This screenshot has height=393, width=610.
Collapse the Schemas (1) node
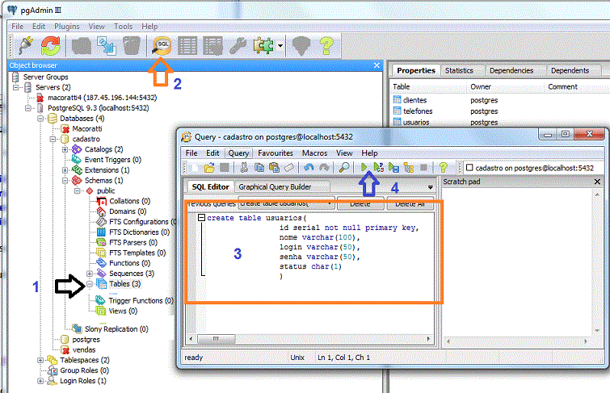(65, 181)
